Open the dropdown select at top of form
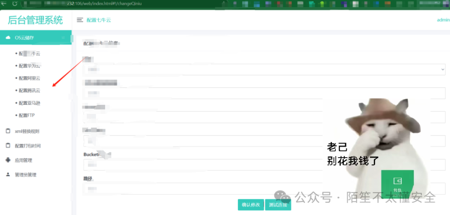Viewport: 450px width, 215px height. pyautogui.click(x=264, y=69)
